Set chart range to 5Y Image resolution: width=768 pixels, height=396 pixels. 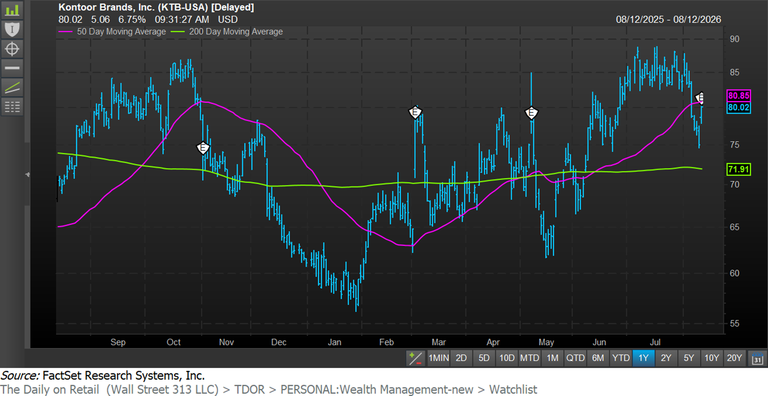[x=689, y=358]
